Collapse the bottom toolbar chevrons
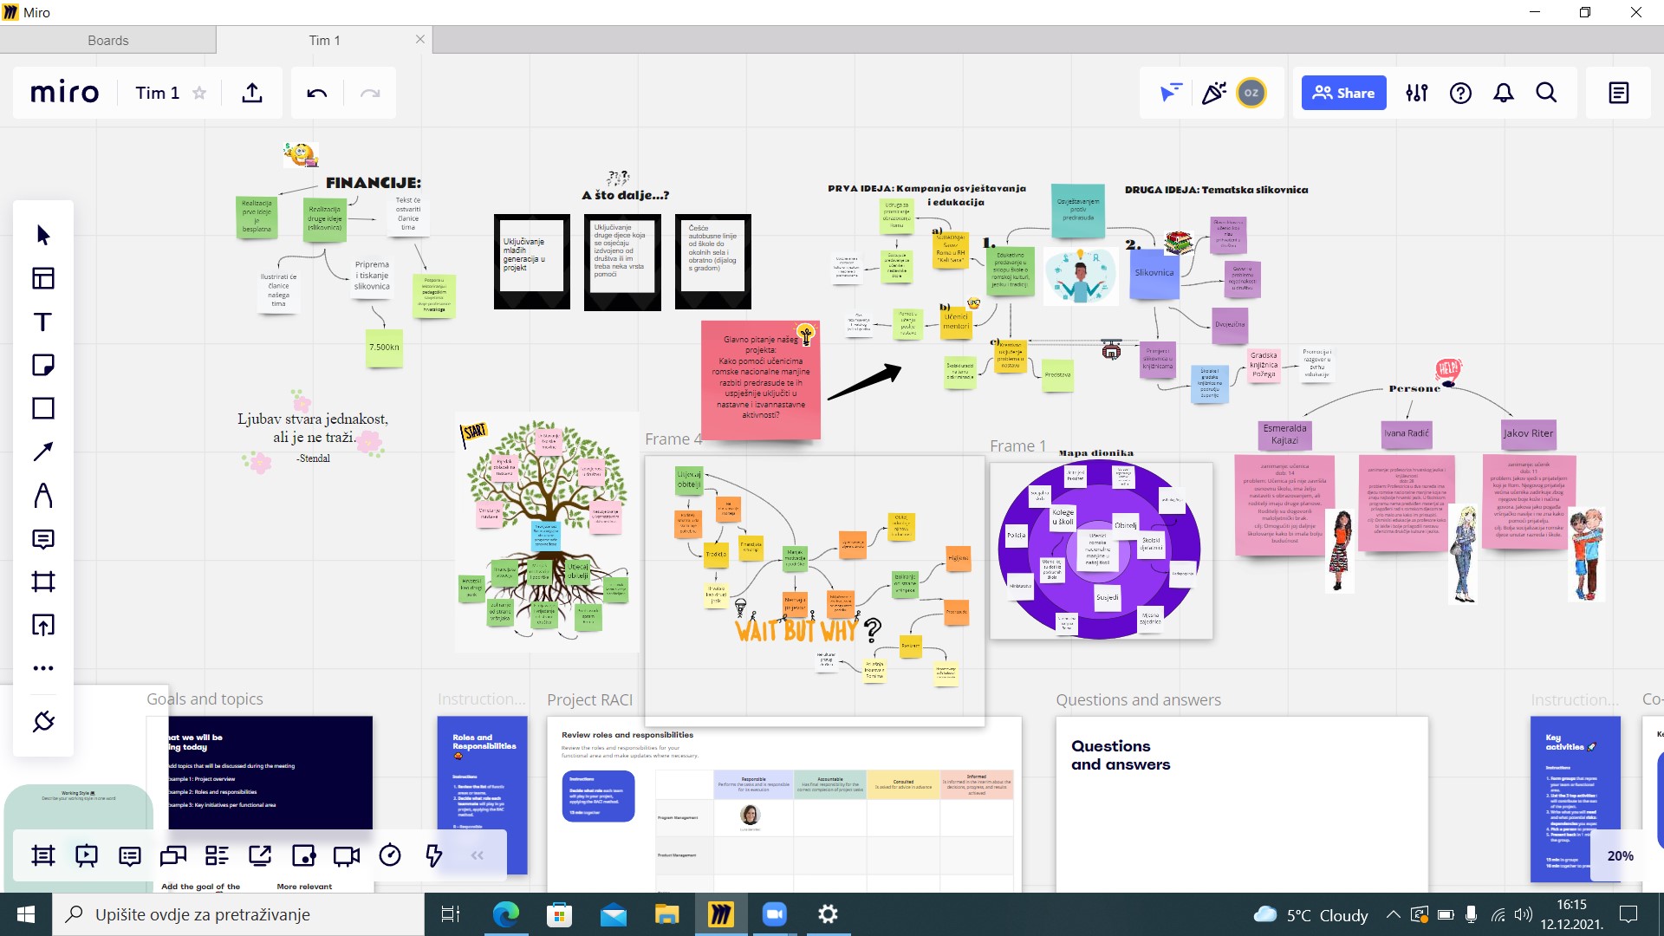 point(478,855)
